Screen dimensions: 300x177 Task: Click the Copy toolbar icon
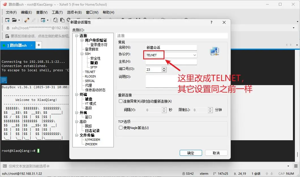click(x=56, y=20)
